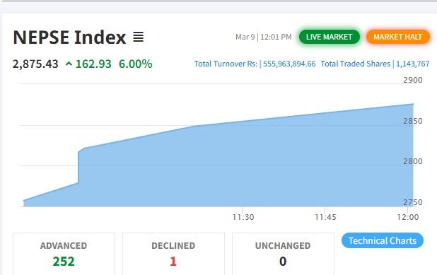Click the 11:45 time axis label
Viewport: 437px width, 275px height.
pyautogui.click(x=325, y=217)
